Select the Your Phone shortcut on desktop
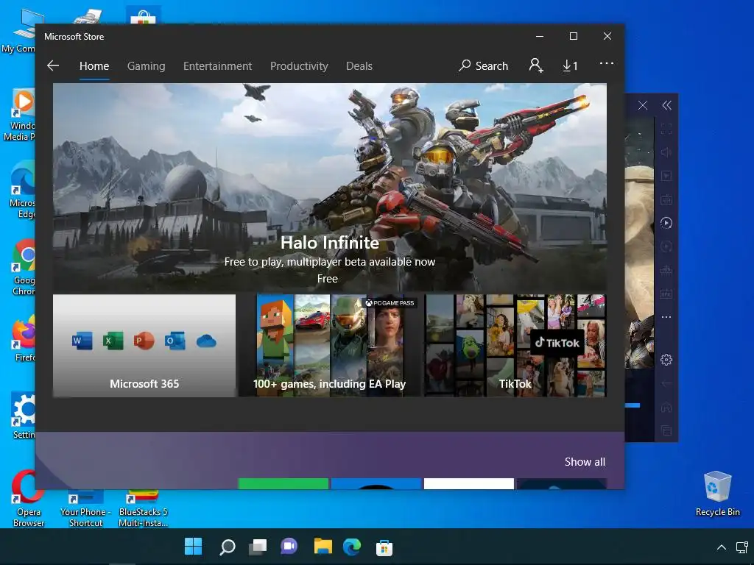Image resolution: width=754 pixels, height=565 pixels. click(x=85, y=508)
